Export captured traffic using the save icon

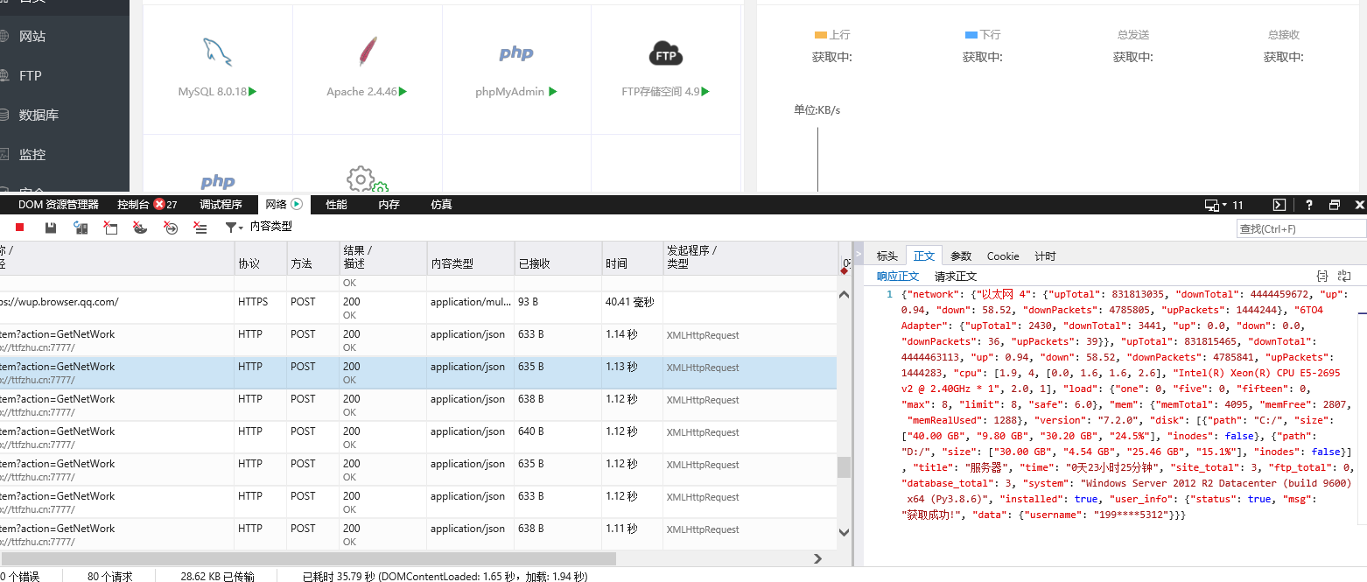(51, 228)
